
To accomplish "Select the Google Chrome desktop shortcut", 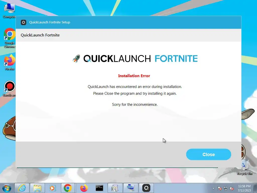I will point(10,38).
